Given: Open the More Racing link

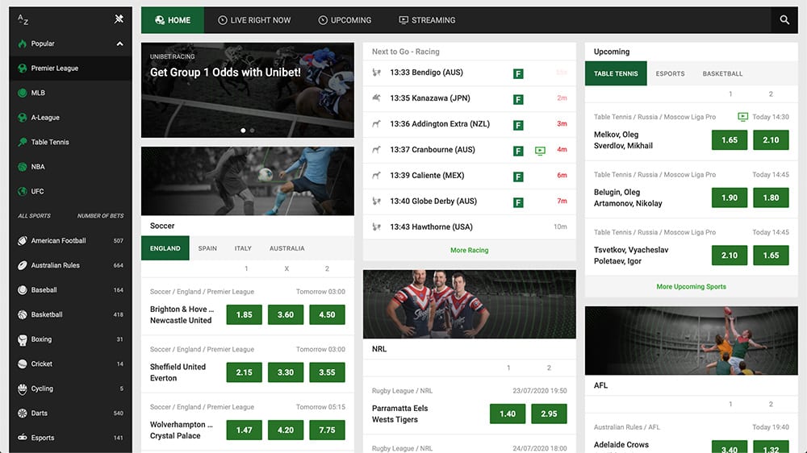Looking at the screenshot, I should click(x=470, y=251).
